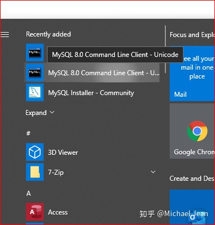Open the Google Chrome tile

coord(192,131)
